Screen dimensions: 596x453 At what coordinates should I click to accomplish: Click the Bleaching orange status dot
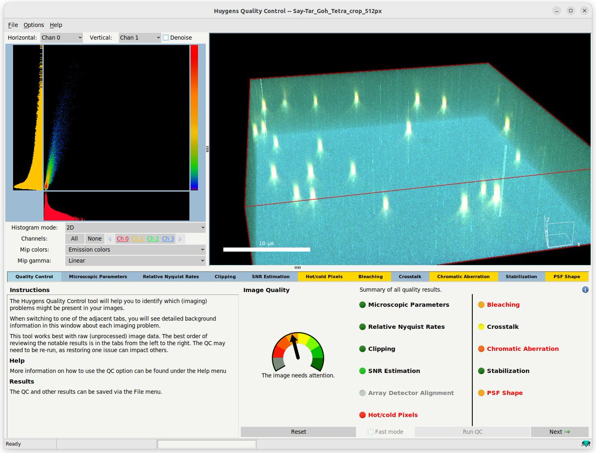(x=481, y=305)
